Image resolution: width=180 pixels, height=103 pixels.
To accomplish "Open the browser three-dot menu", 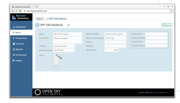I will [172, 11].
